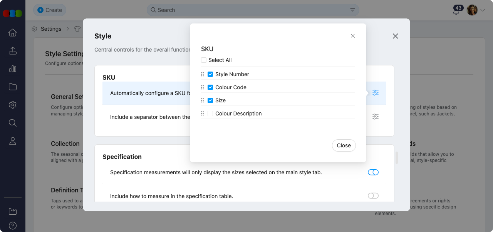Click the Home icon in sidebar
Viewport: 493px width, 232px height.
[x=13, y=33]
